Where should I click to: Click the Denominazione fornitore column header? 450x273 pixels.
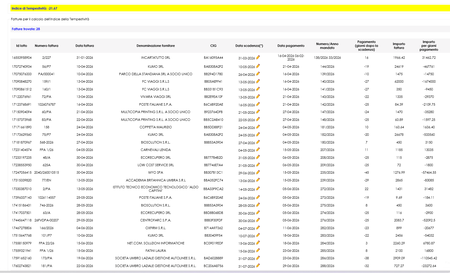155,46
